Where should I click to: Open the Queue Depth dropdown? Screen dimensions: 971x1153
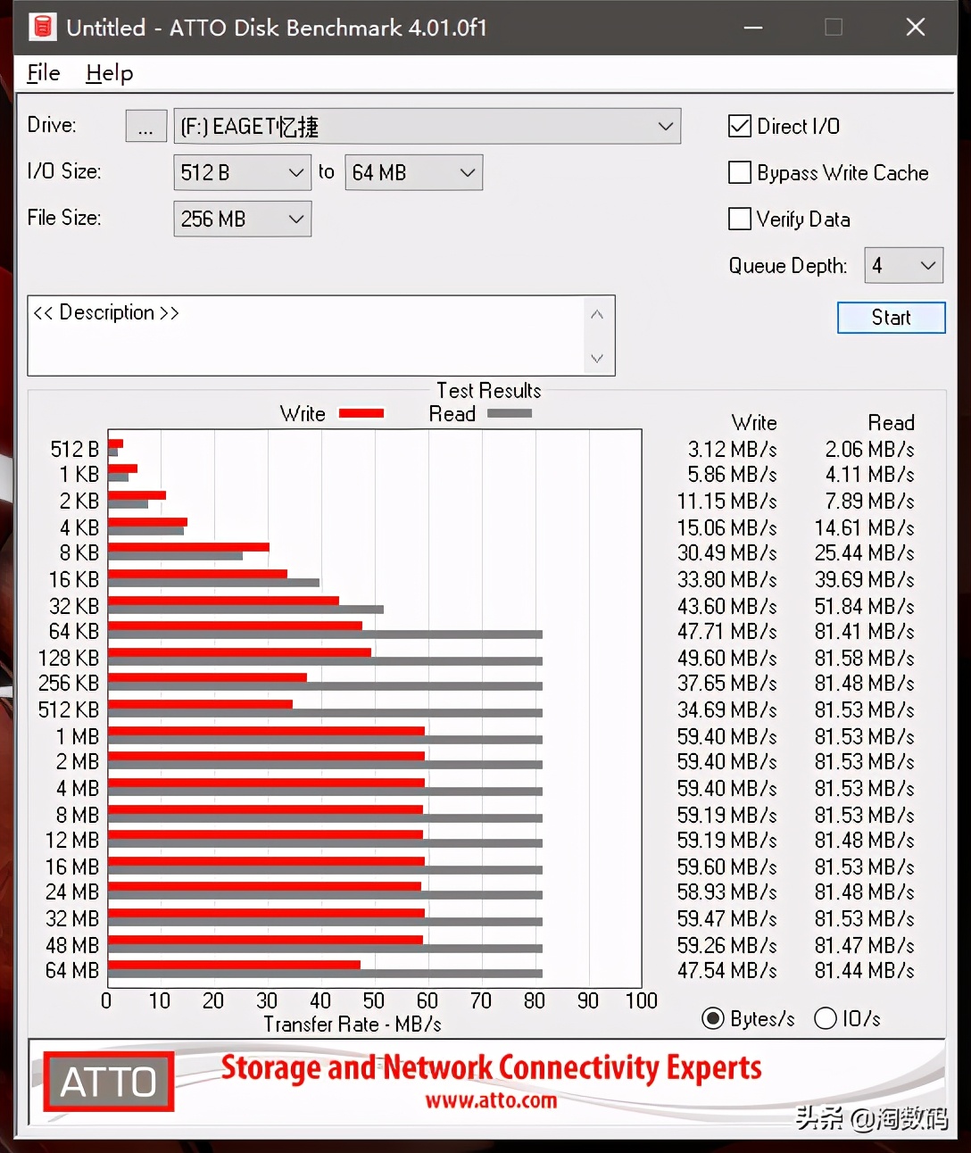coord(903,265)
